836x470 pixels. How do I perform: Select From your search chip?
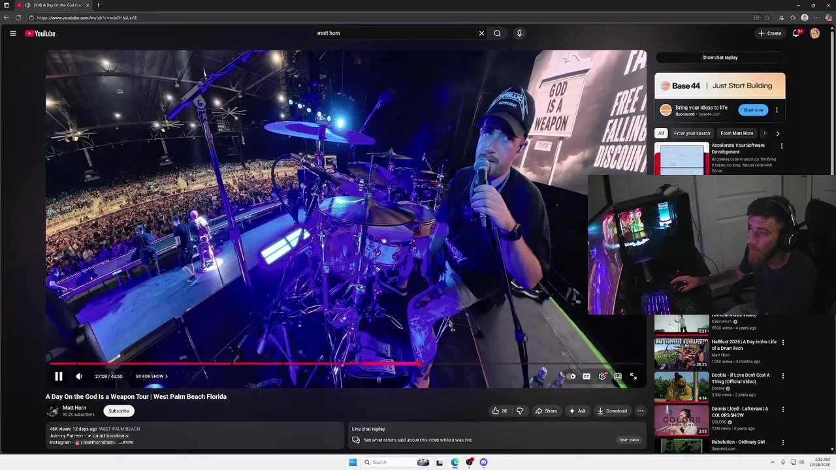(x=692, y=133)
